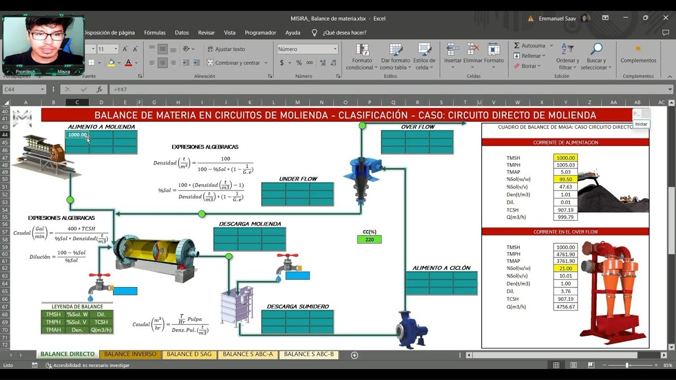
Task: Align cell text to the left
Action: point(152,63)
